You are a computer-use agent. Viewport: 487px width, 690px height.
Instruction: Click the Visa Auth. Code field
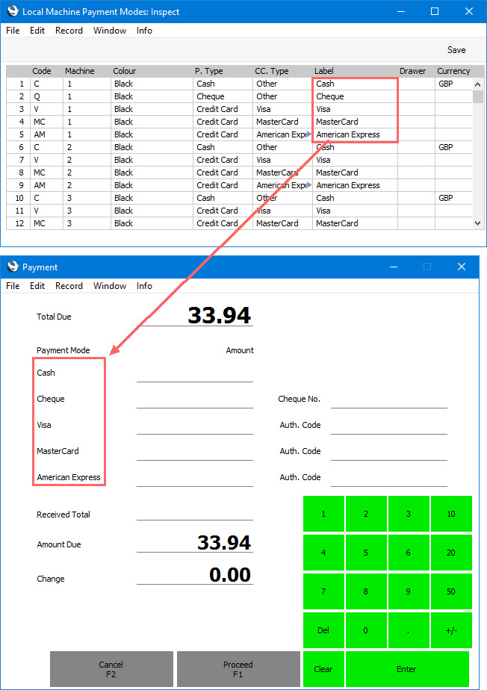point(389,426)
